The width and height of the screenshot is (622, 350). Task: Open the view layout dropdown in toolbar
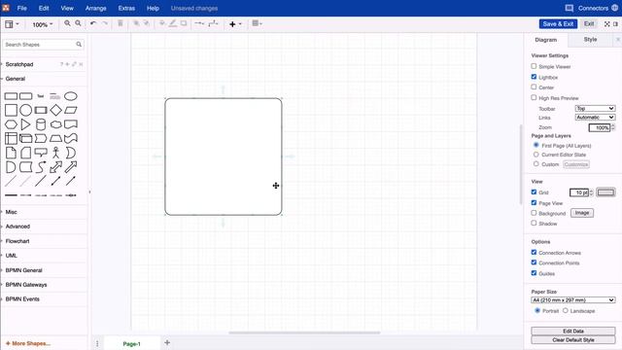click(x=12, y=24)
